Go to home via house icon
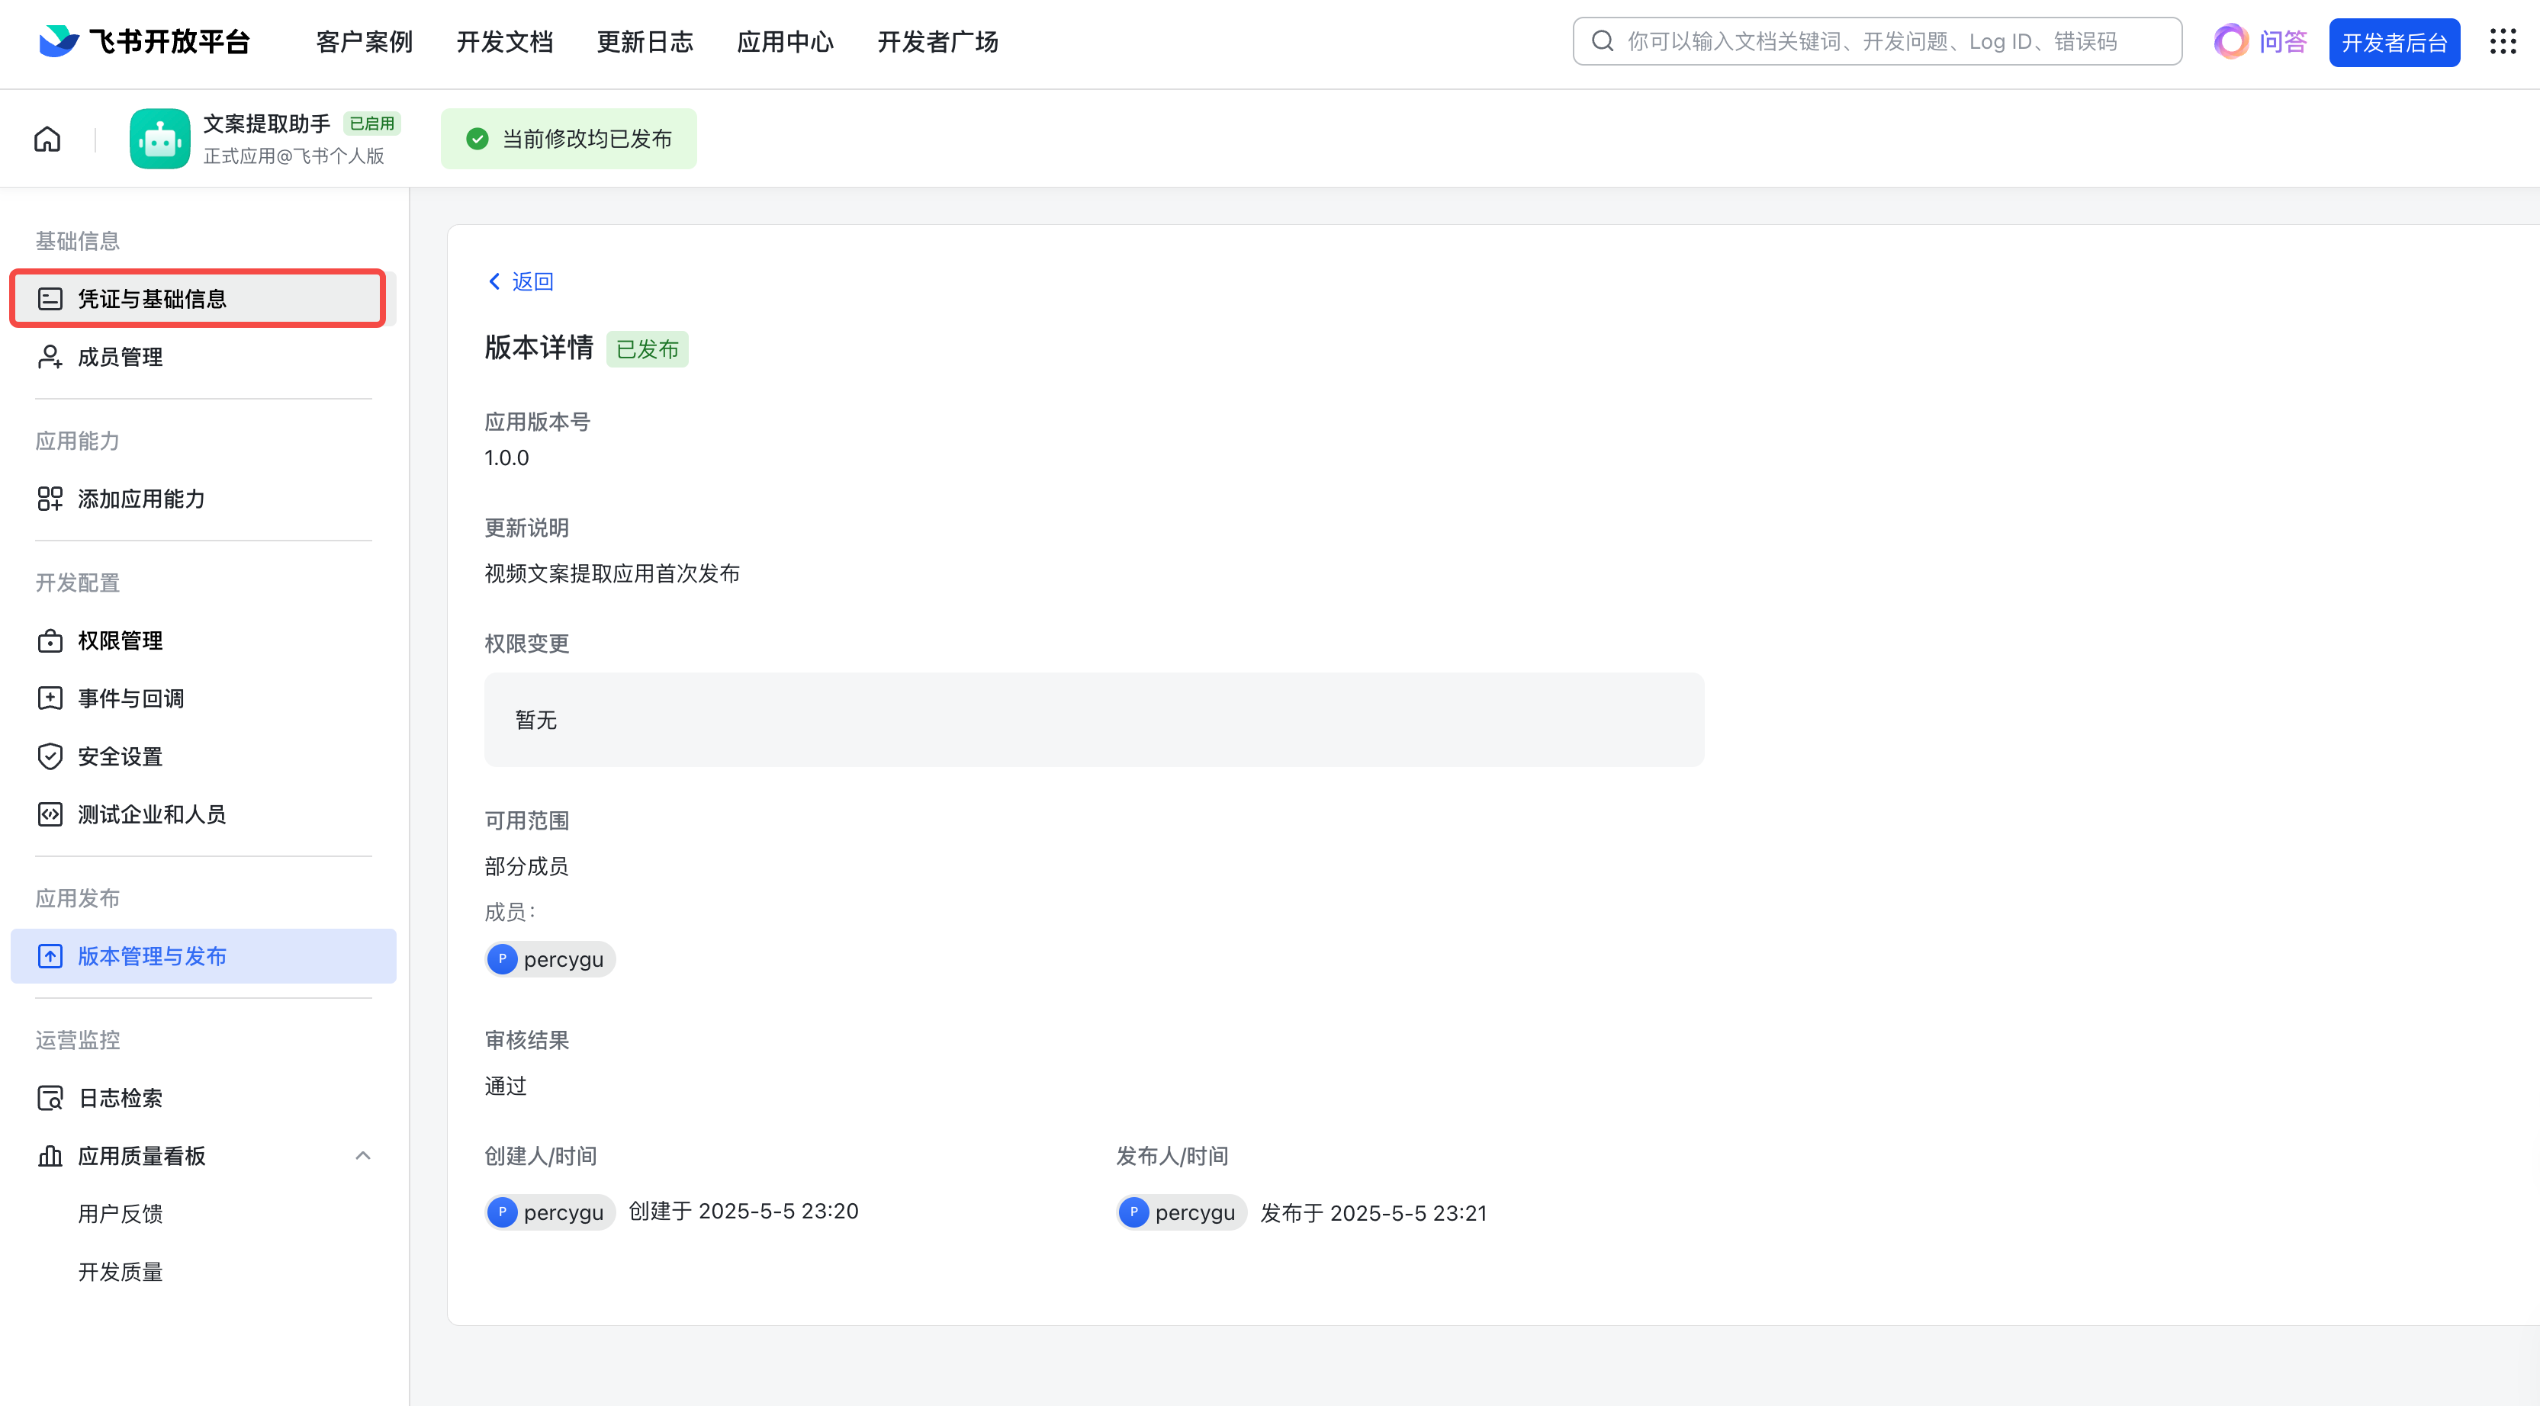The height and width of the screenshot is (1406, 2540). 47,139
